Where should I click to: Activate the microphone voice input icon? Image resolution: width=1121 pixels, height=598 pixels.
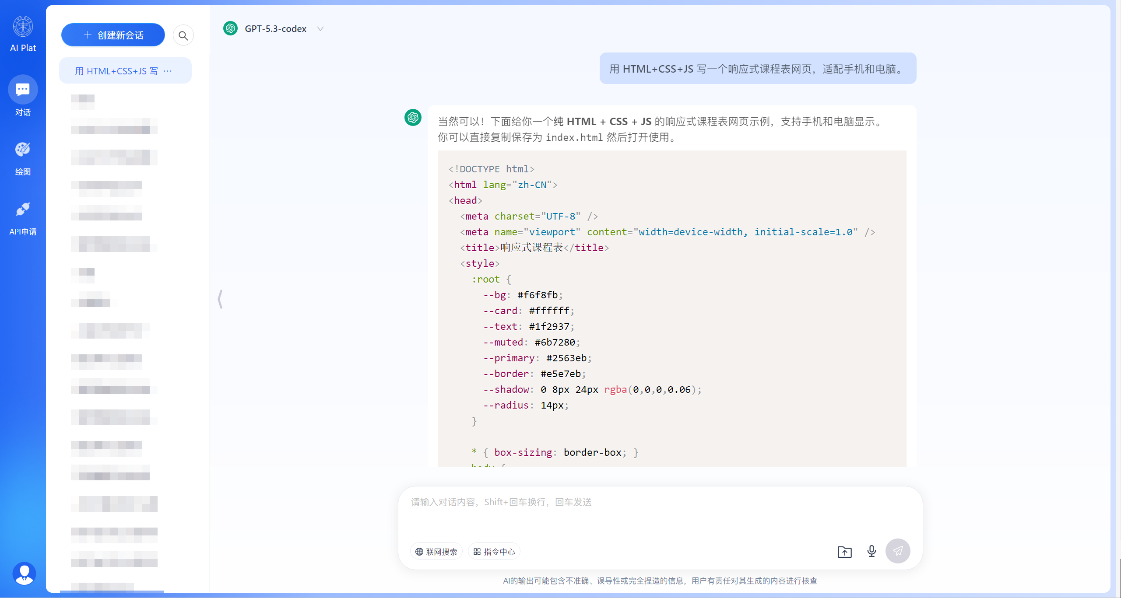tap(871, 551)
